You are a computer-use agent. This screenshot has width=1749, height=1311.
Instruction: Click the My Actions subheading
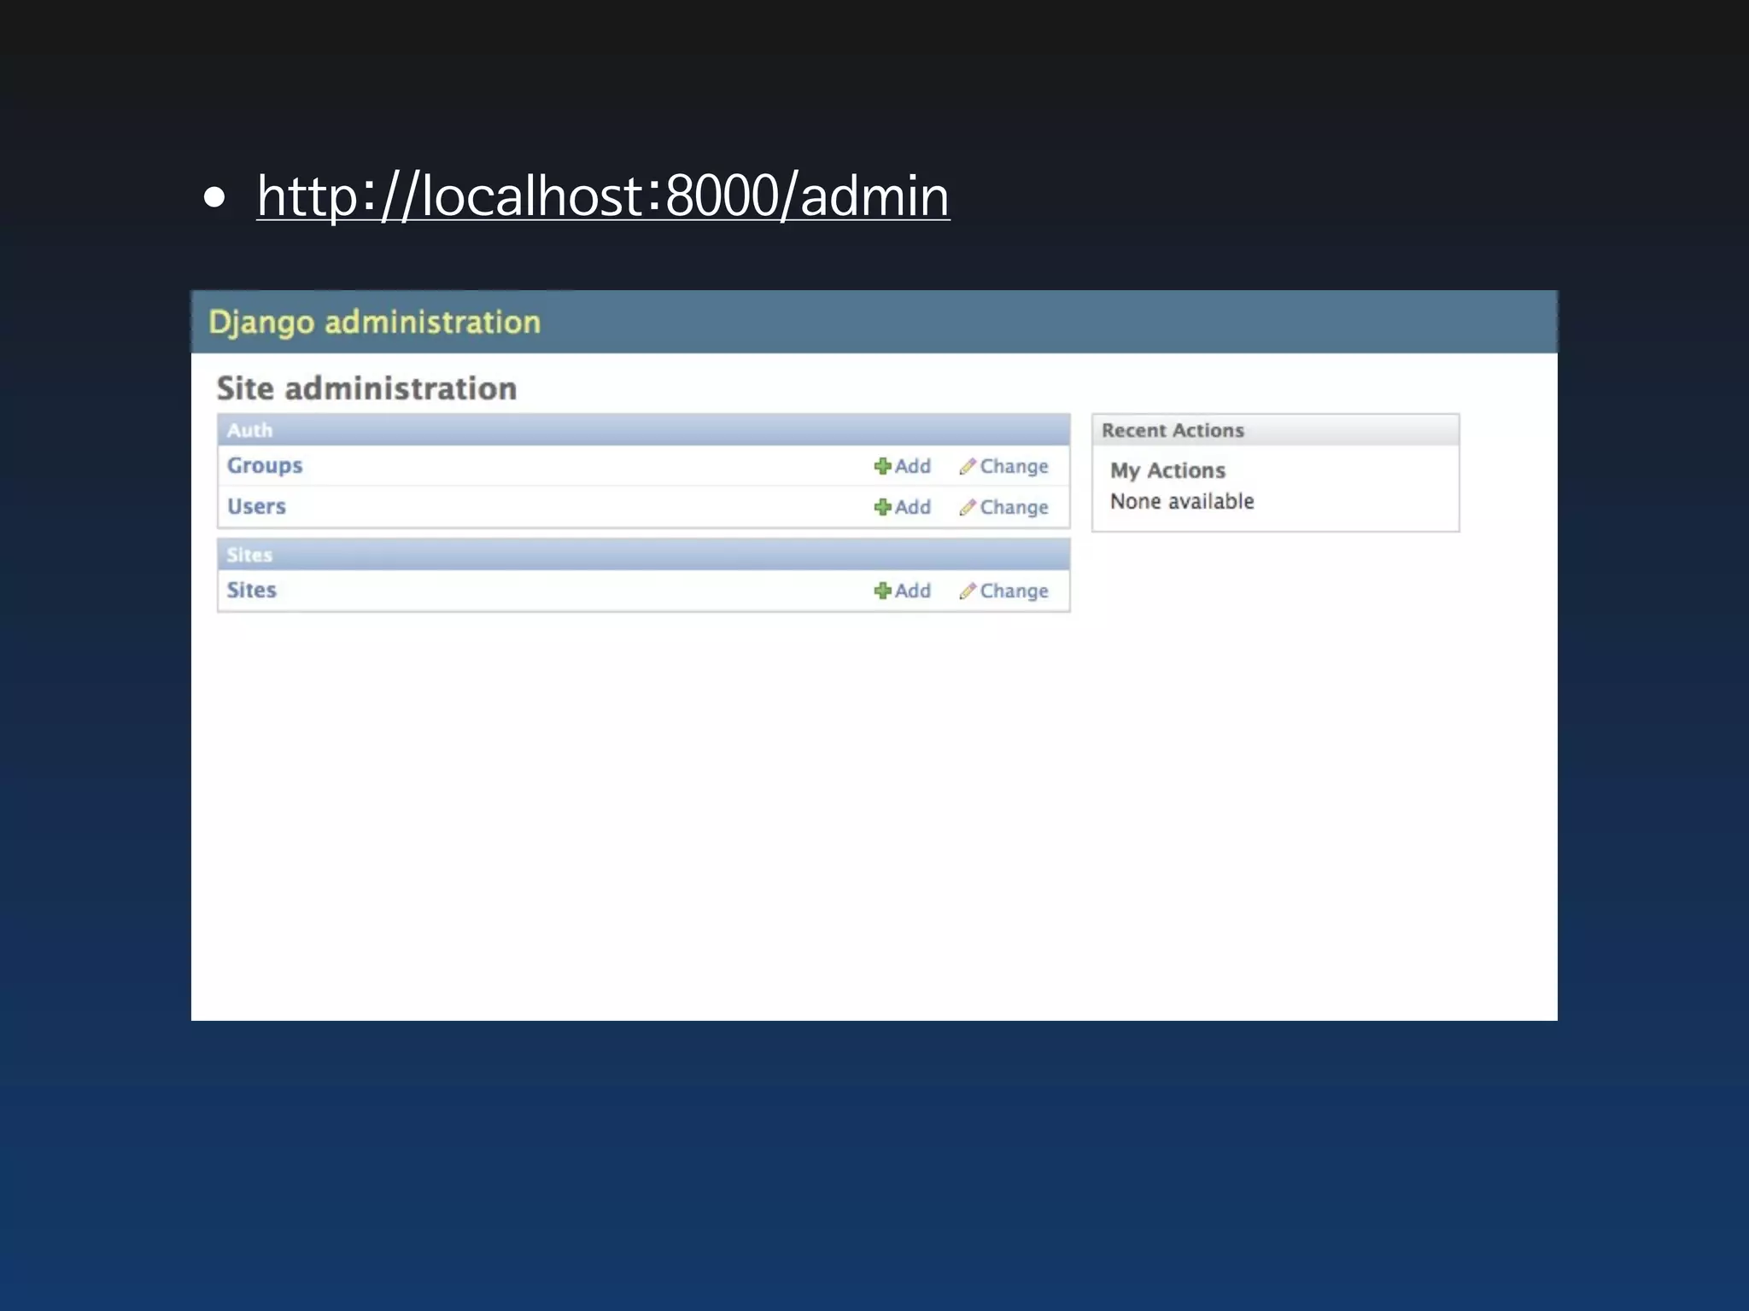[1167, 470]
